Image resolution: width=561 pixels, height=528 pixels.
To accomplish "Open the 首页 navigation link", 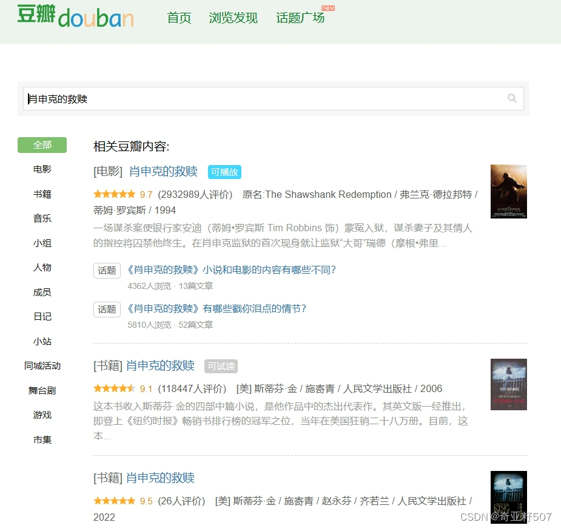I will point(179,18).
